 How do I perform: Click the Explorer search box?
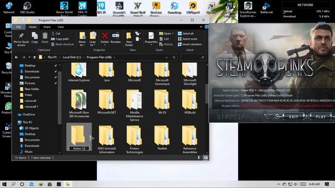coord(193,57)
